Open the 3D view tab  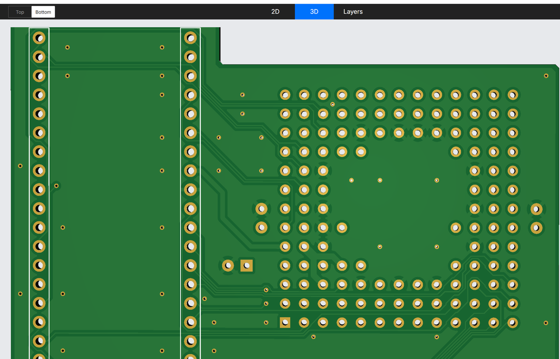tap(314, 12)
